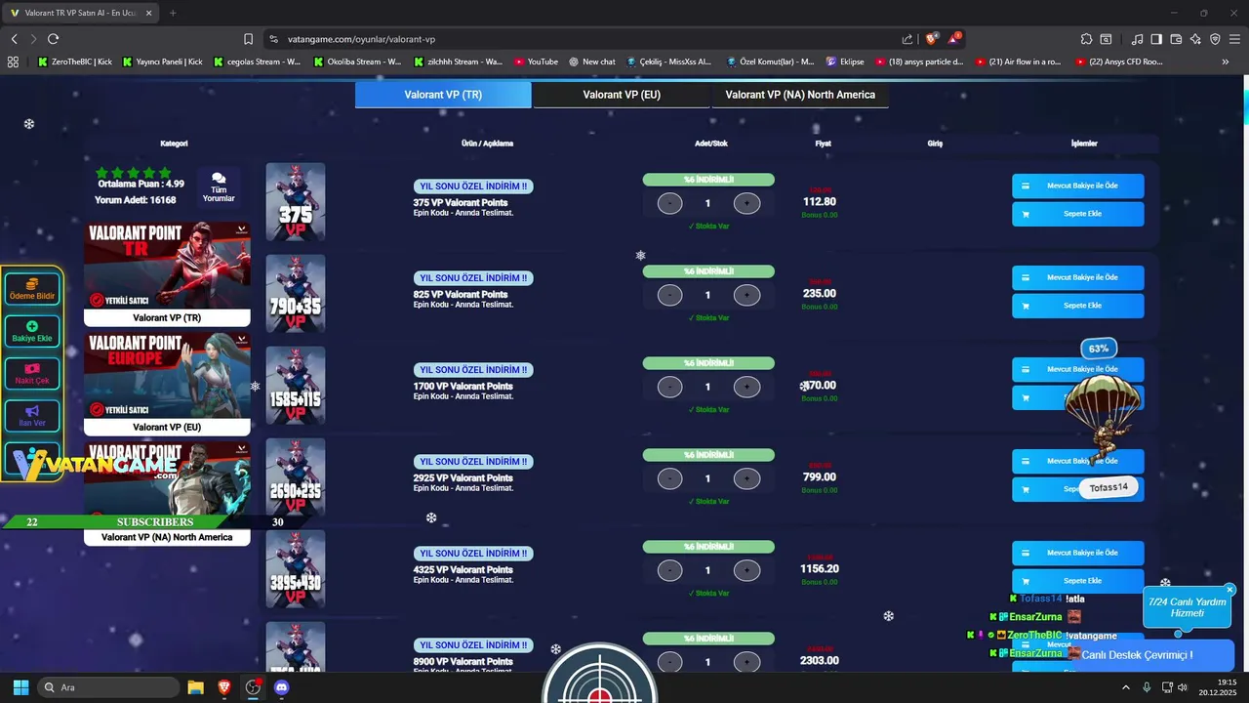
Task: Click the Windows taskbar search box
Action: point(108,687)
